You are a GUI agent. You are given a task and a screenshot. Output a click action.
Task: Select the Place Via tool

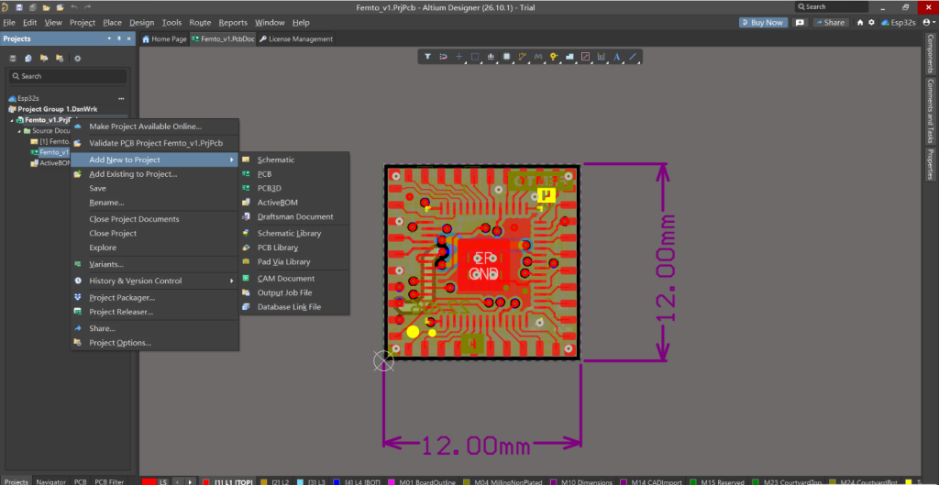554,56
